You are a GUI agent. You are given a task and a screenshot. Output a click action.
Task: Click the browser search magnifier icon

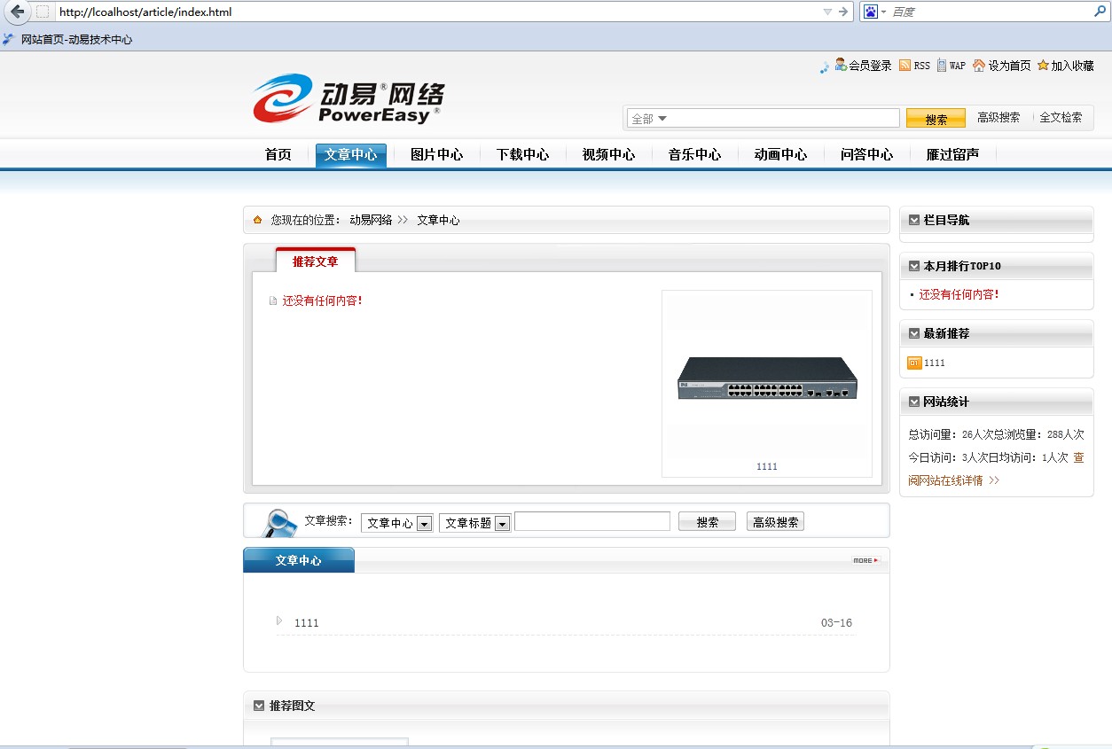click(x=1100, y=12)
